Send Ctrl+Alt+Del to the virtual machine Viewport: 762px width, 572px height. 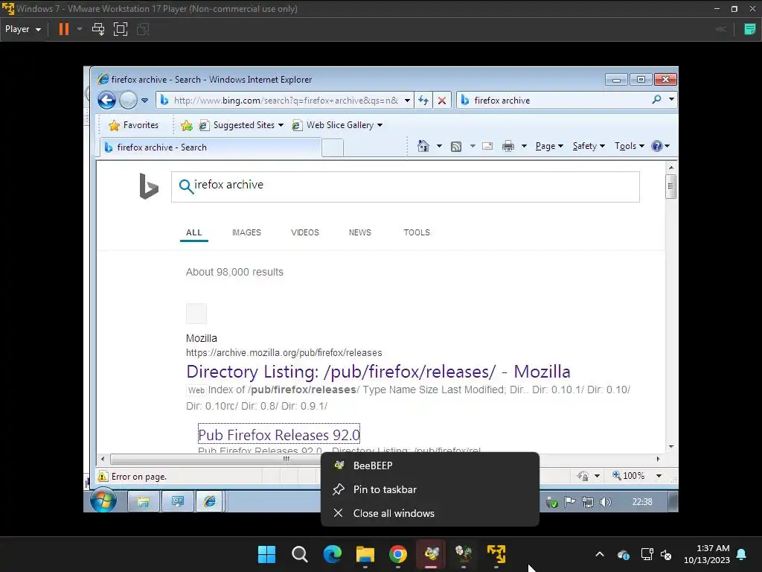(98, 29)
